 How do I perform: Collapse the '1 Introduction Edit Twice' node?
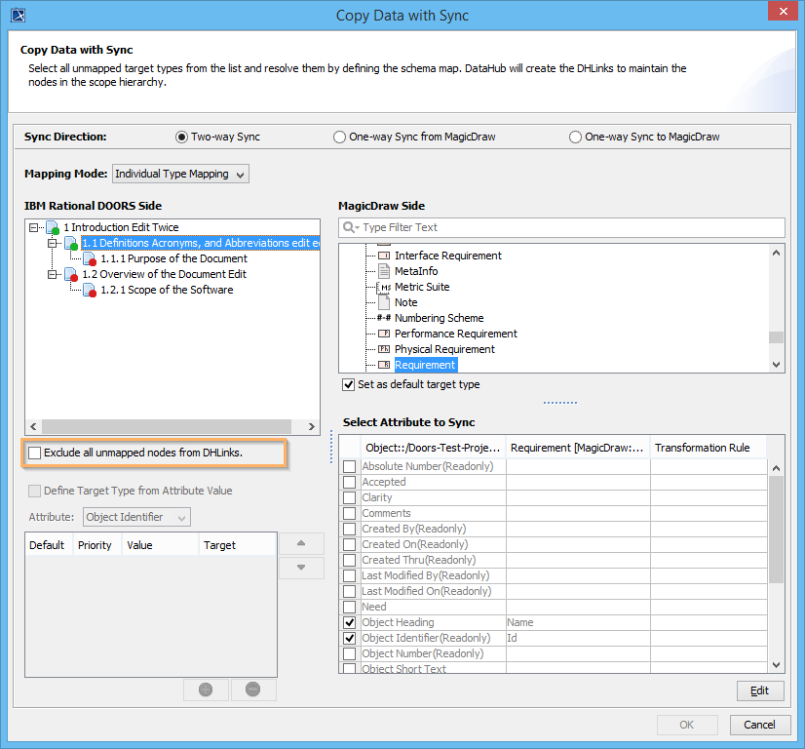(x=34, y=227)
